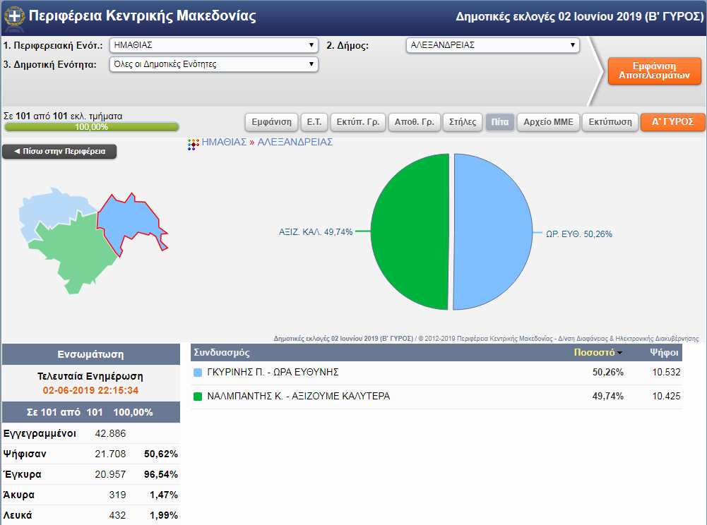Open the Περιφερειακή Ενότητα dropdown ΗΜΑΘΙΑΣ
Screen dimensions: 707x525
(x=214, y=45)
